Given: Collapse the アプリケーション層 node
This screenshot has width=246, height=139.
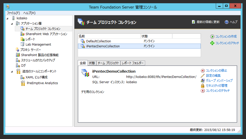Looking at the screenshot, I should click(12, 24).
